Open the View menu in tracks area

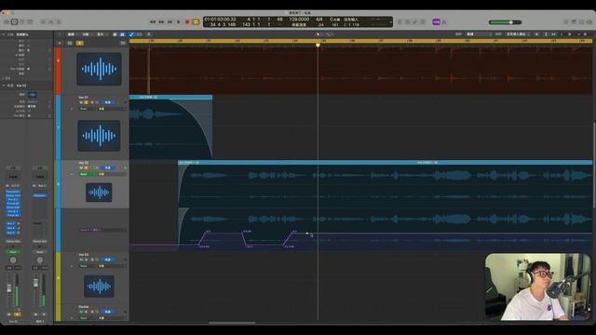point(101,34)
